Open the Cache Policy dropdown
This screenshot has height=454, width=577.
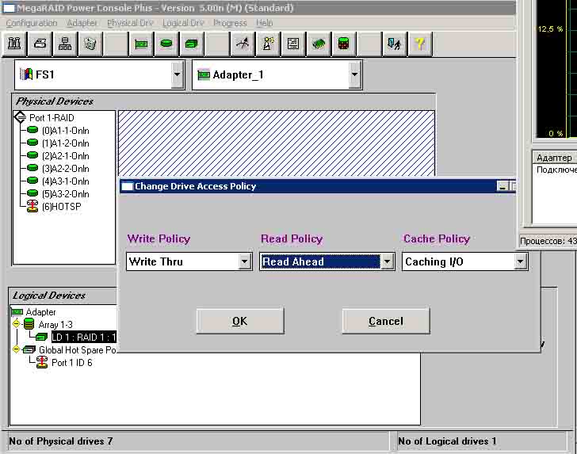tap(520, 261)
